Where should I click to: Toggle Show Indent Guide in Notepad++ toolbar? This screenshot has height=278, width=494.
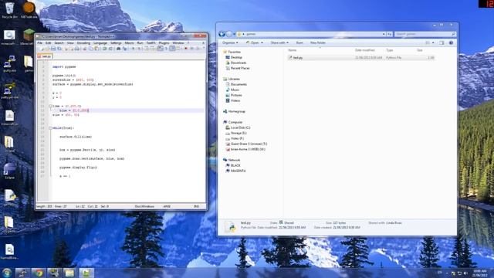tap(171, 49)
